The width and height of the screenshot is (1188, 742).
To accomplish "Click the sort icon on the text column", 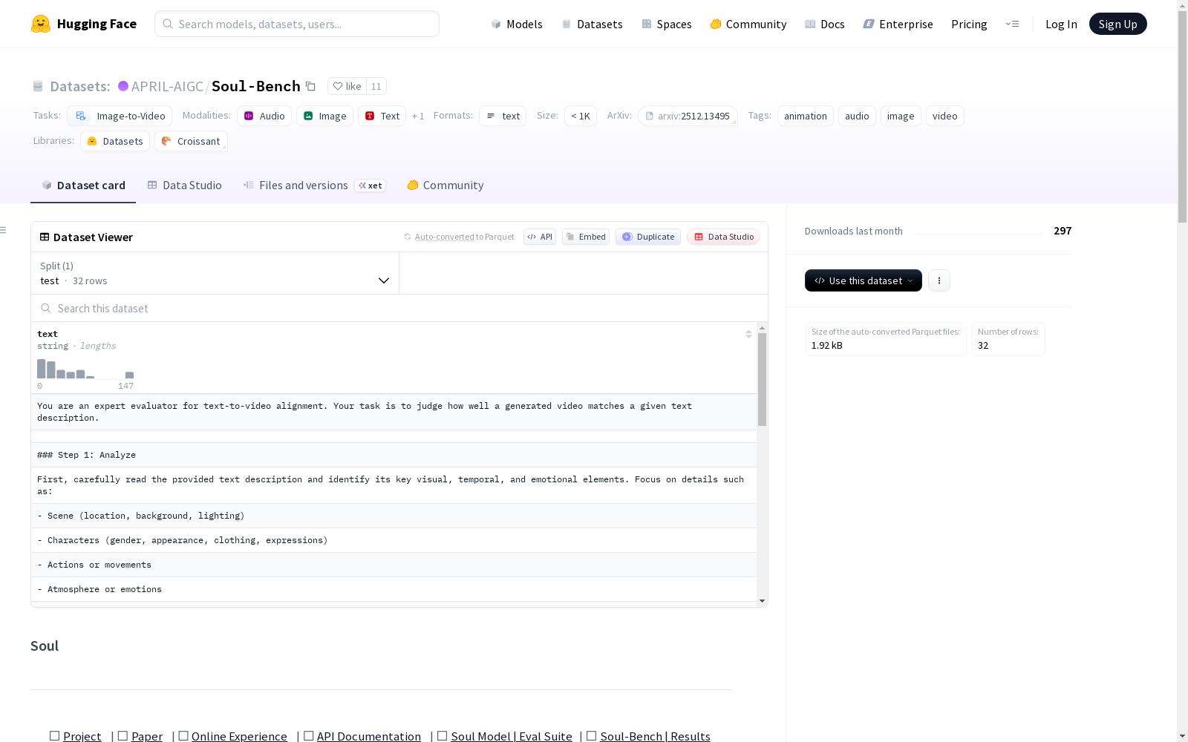I will pos(748,334).
